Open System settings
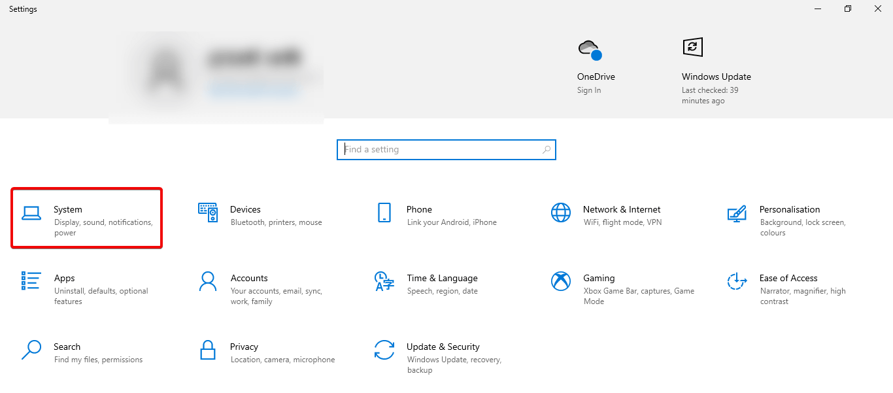893x393 pixels. click(87, 217)
